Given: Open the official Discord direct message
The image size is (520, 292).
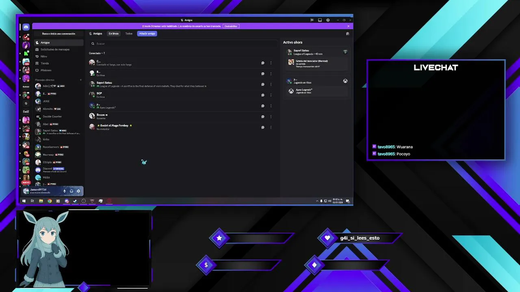Looking at the screenshot, I should [x=58, y=170].
